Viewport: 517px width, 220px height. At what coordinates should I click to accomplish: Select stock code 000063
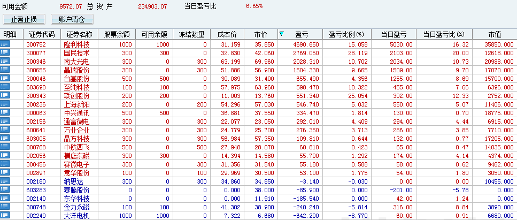tap(36, 113)
